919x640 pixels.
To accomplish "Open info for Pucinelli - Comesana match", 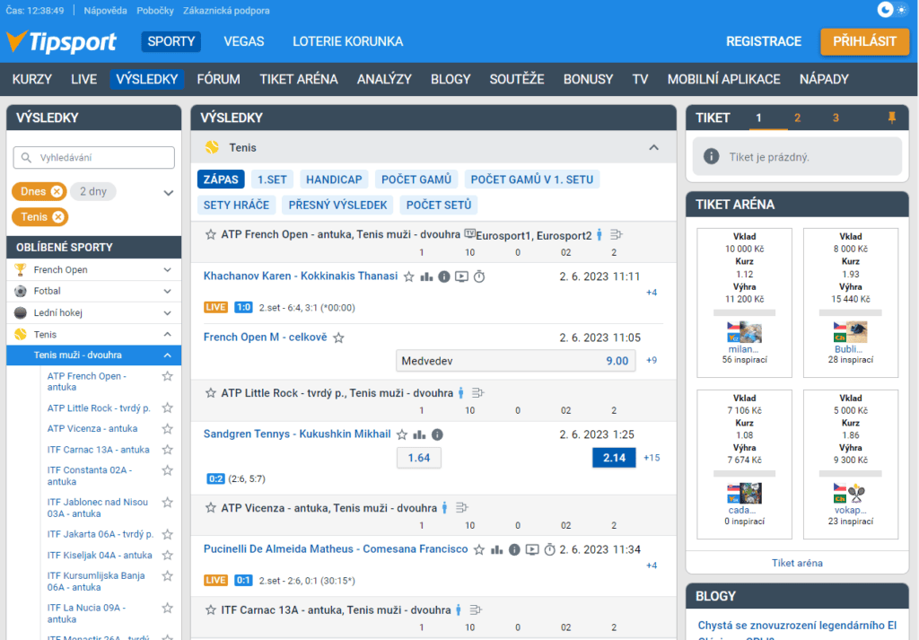I will coord(514,549).
